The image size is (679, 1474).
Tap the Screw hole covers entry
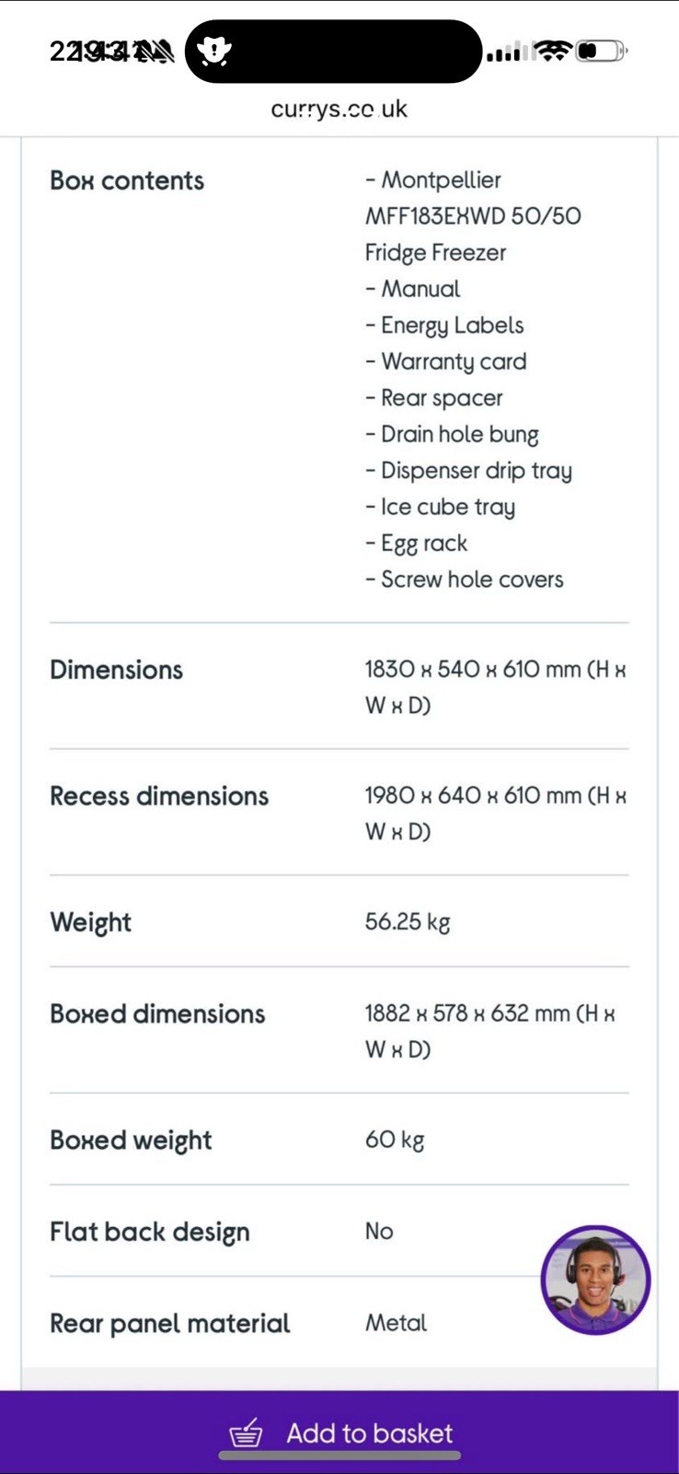click(465, 579)
